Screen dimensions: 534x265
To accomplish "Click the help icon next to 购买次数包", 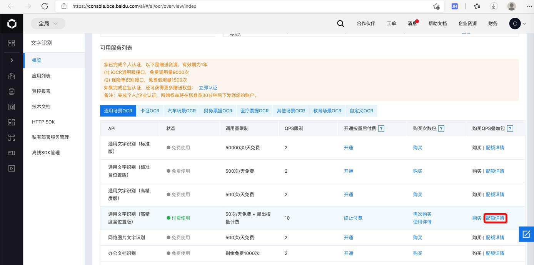I will pyautogui.click(x=441, y=128).
